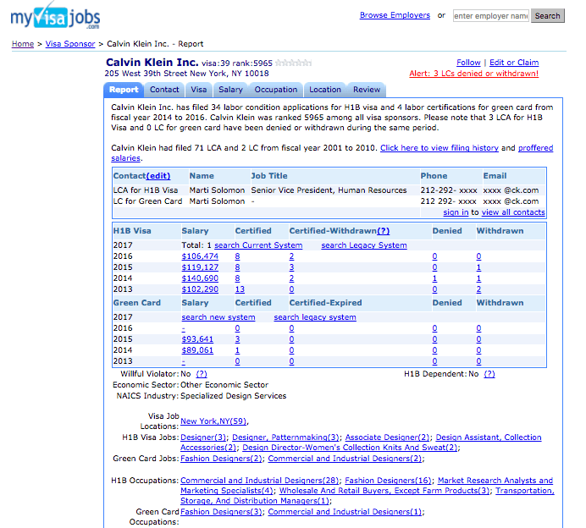586x528 pixels.
Task: Open 2016 H1B salary $106,474
Action: pyautogui.click(x=200, y=256)
